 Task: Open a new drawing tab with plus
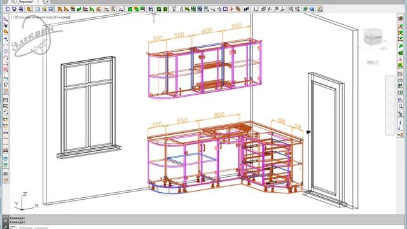47,1
